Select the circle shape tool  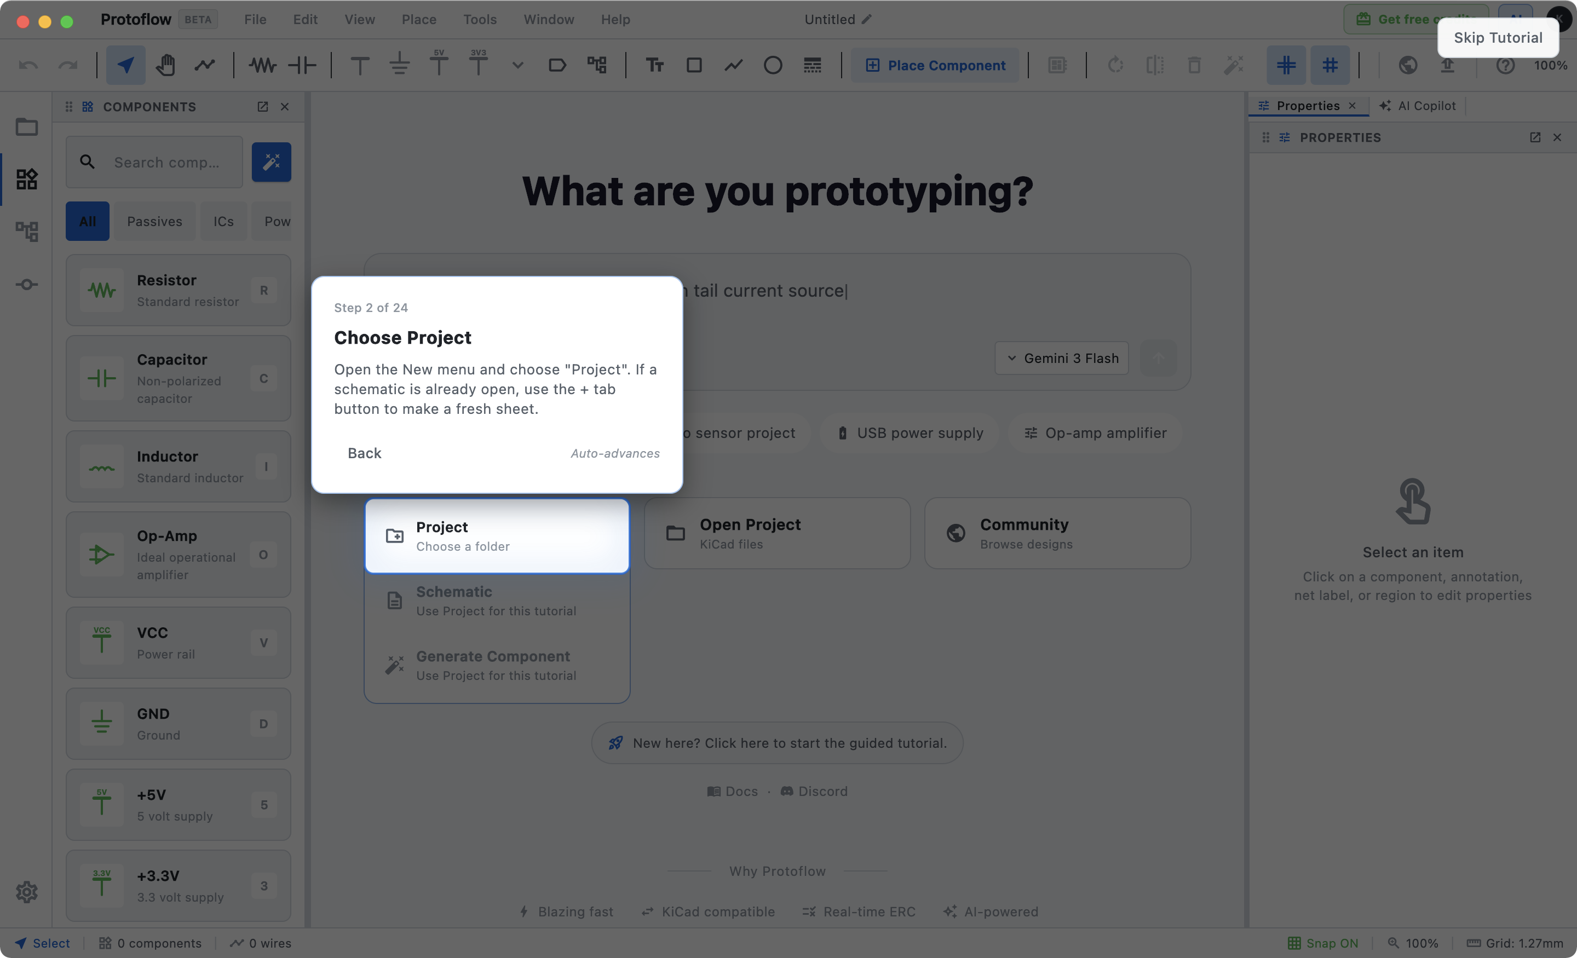pyautogui.click(x=773, y=65)
